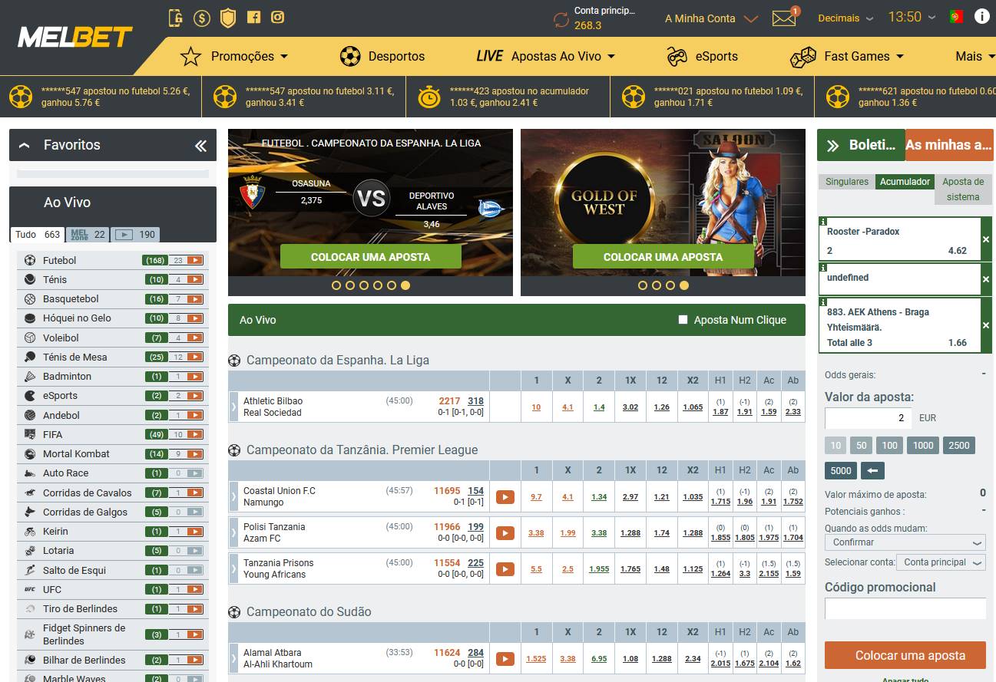Click football icon next to Campeonato do Sudão
Image resolution: width=996 pixels, height=682 pixels.
pos(234,612)
